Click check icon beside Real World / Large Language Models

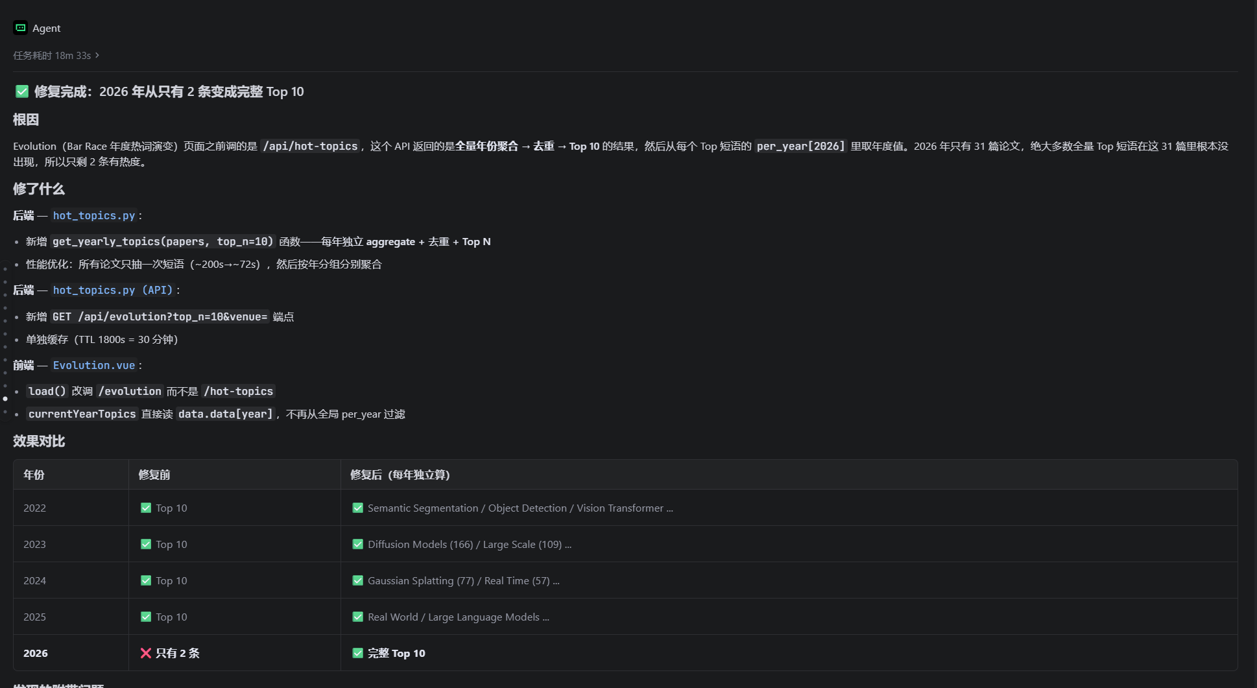357,617
